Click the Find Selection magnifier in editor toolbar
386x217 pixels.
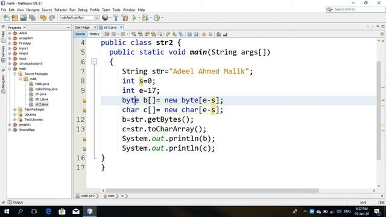(x=133, y=34)
